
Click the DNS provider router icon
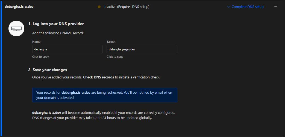tap(17, 28)
